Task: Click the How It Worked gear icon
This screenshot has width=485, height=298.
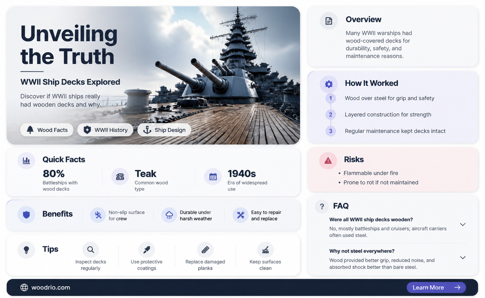Action: coord(329,84)
